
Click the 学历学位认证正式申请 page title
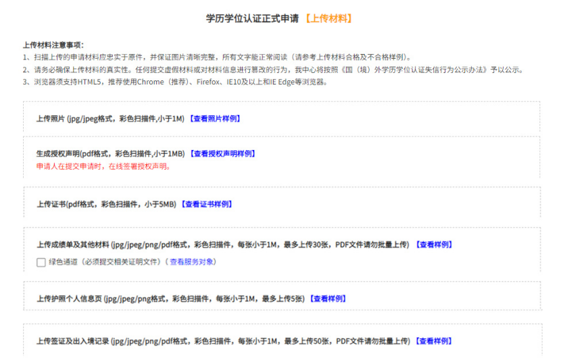[252, 18]
